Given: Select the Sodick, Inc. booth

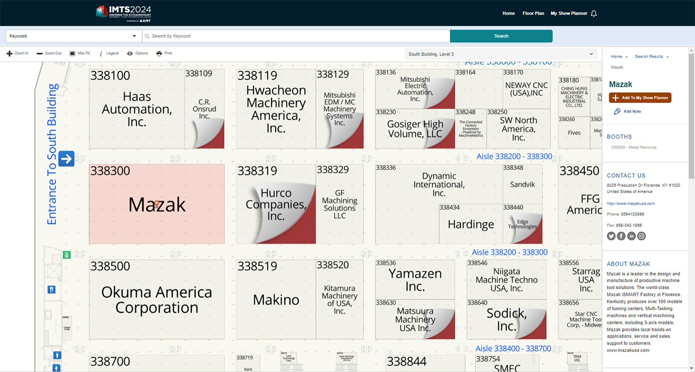Looking at the screenshot, I should click(x=506, y=319).
